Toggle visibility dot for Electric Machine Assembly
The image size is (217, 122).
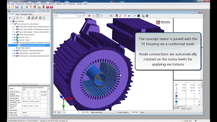point(15,35)
